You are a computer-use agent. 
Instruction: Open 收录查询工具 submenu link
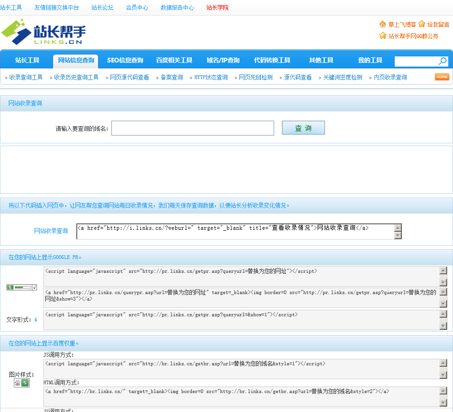coord(26,77)
